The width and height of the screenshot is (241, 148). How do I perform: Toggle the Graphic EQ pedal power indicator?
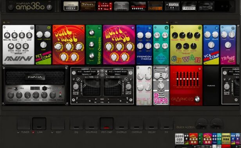(200, 69)
